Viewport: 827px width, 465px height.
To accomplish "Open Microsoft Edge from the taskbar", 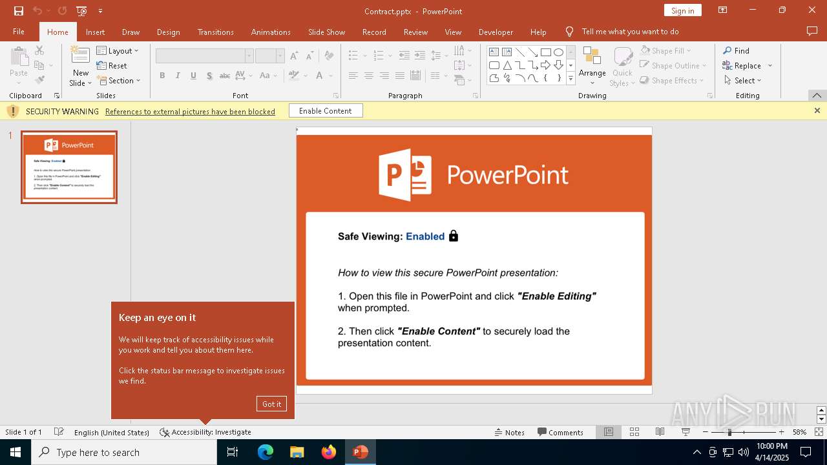I will pos(266,452).
